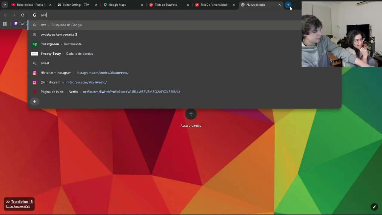Close the Editor Settings - 7TV tab

point(96,5)
